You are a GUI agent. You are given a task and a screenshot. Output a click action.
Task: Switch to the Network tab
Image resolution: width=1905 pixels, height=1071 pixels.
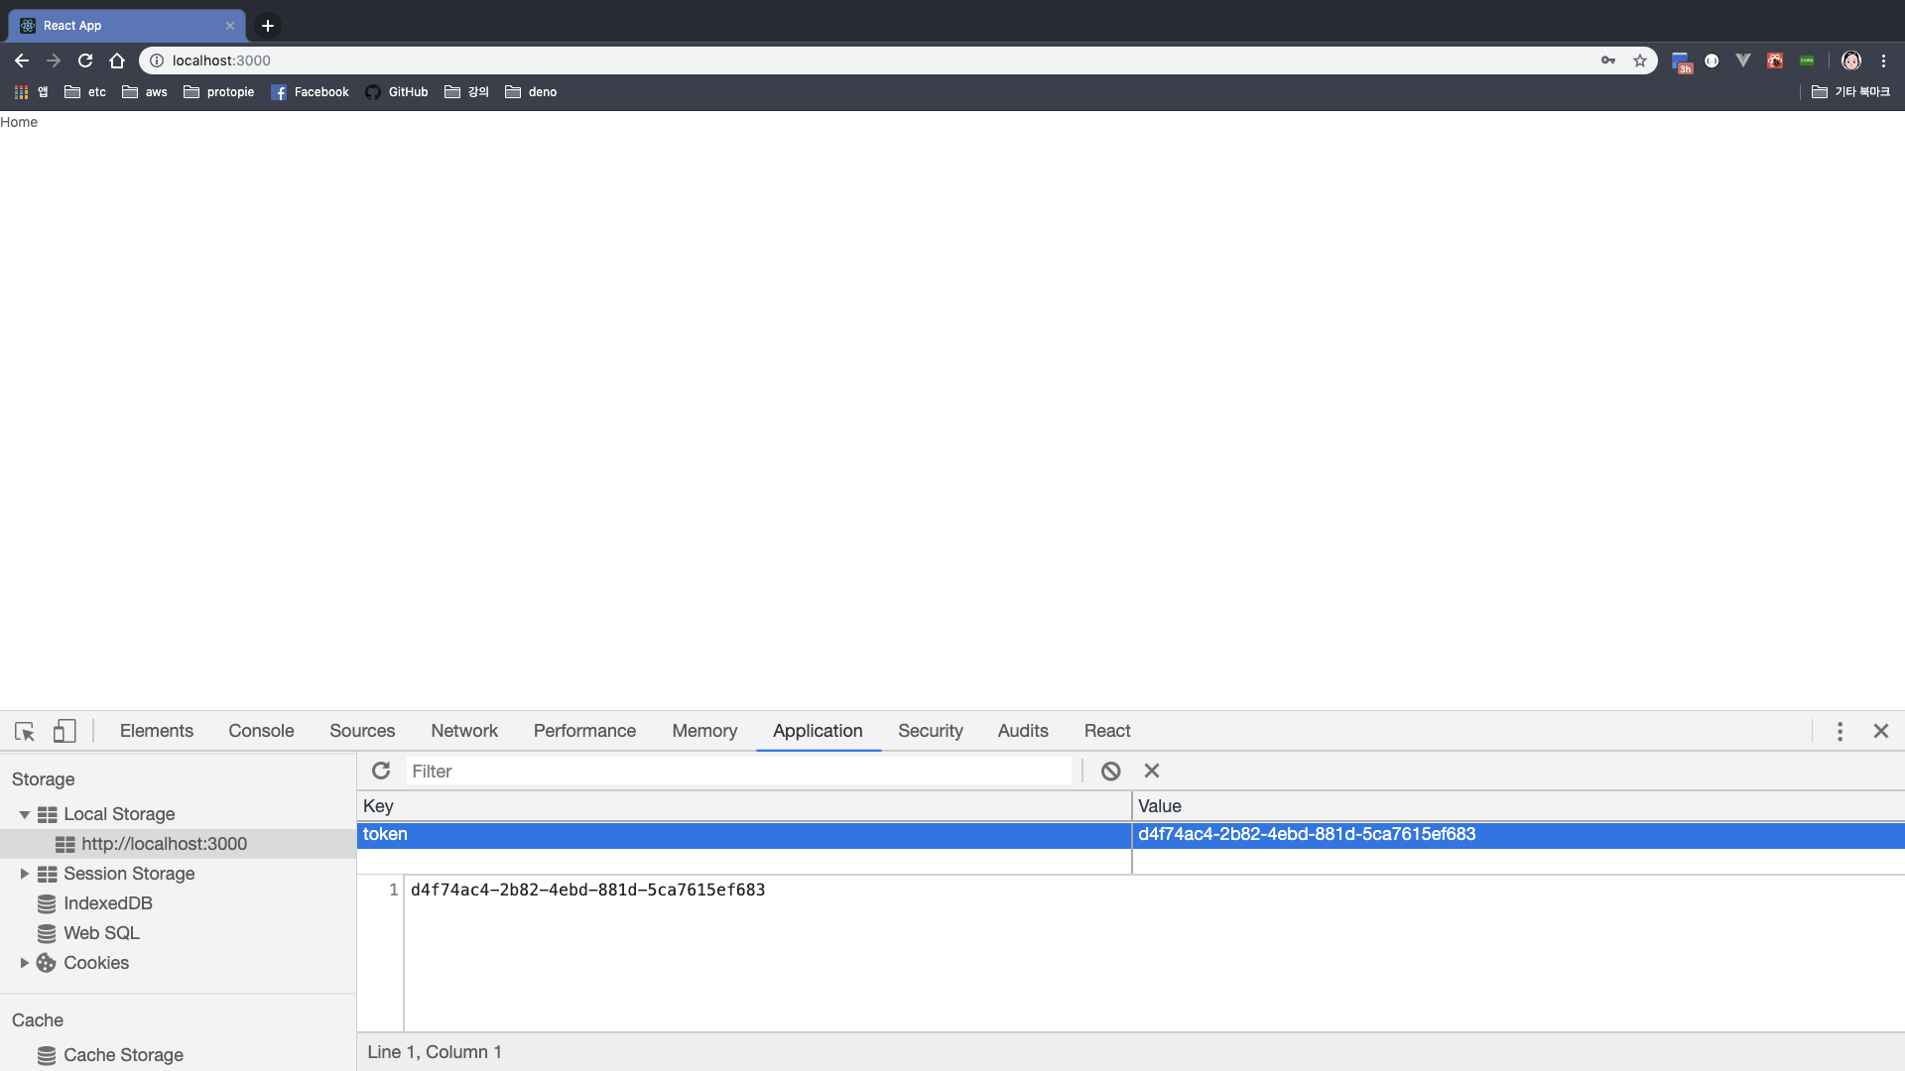(463, 731)
